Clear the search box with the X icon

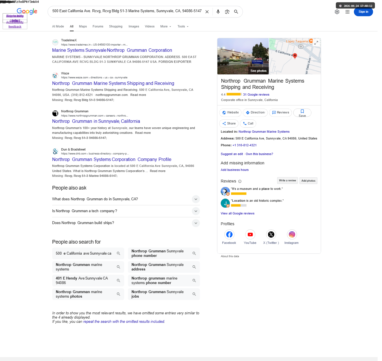point(207,12)
